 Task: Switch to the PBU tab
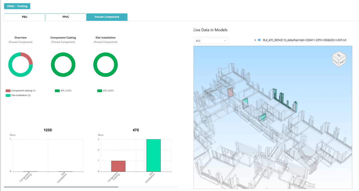25,17
